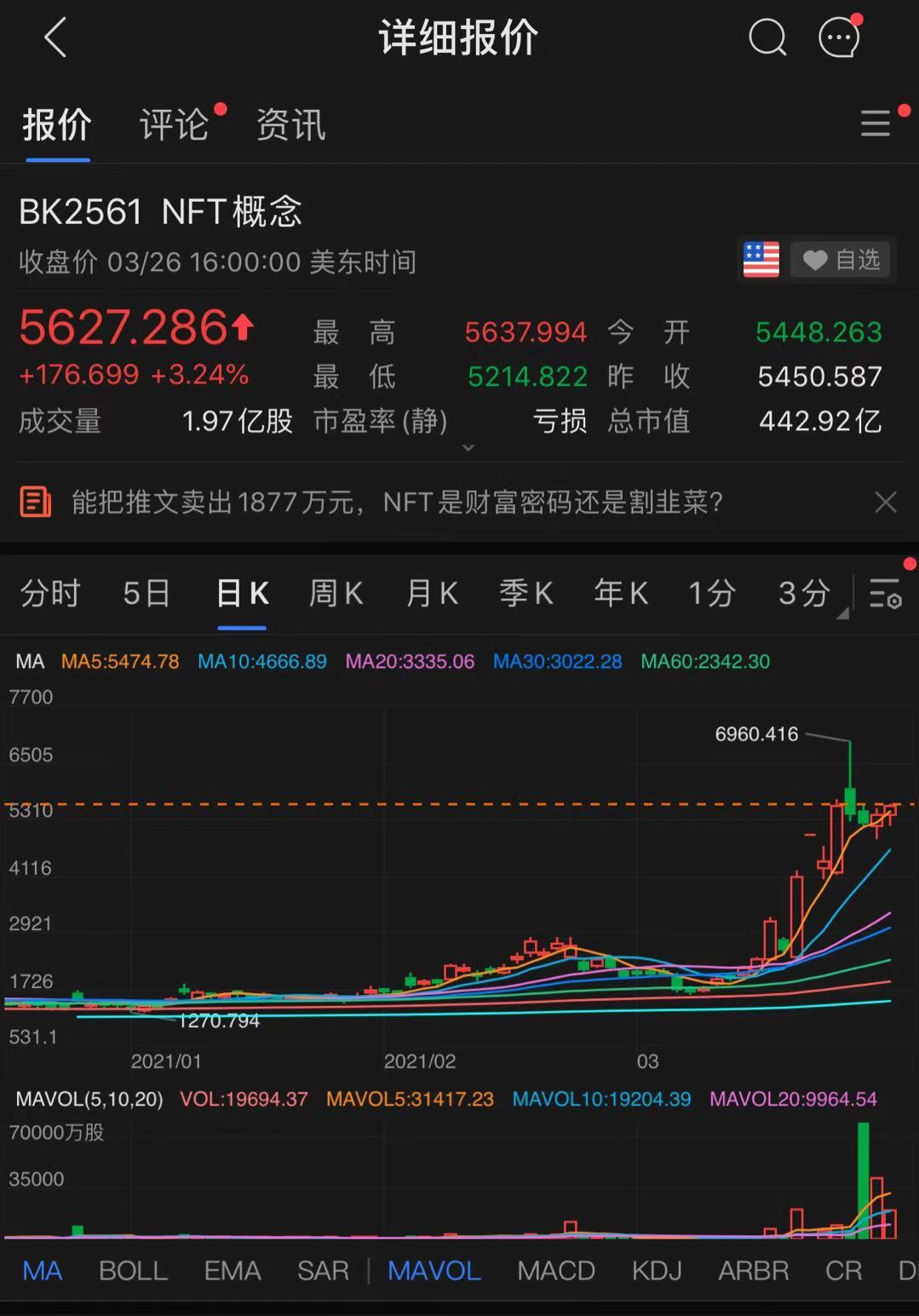Tap the MAVOL10:19204.39 label
This screenshot has height=1316, width=919.
pyautogui.click(x=601, y=1100)
